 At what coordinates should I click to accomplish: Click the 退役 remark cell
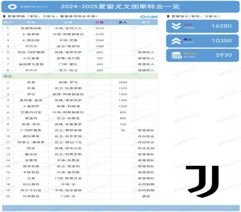pyautogui.click(x=146, y=196)
